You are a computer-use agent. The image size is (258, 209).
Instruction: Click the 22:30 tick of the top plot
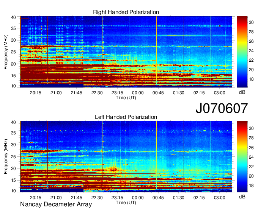97,93
